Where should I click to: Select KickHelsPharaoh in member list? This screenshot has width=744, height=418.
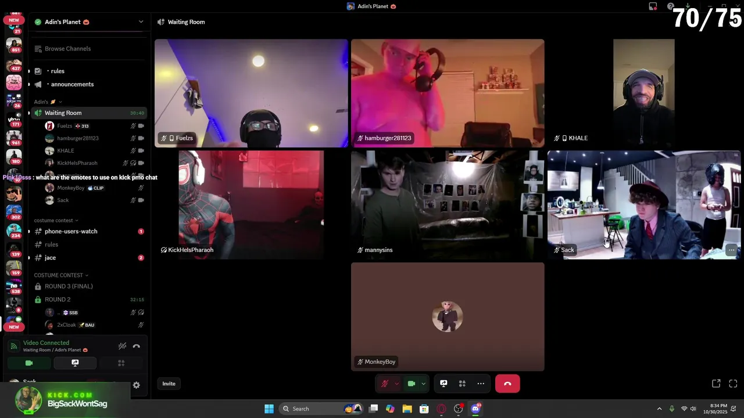pyautogui.click(x=94, y=163)
